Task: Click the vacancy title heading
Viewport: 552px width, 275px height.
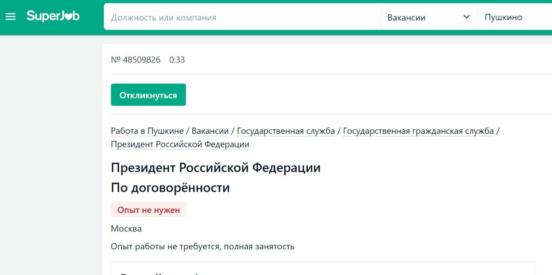Action: tap(215, 168)
